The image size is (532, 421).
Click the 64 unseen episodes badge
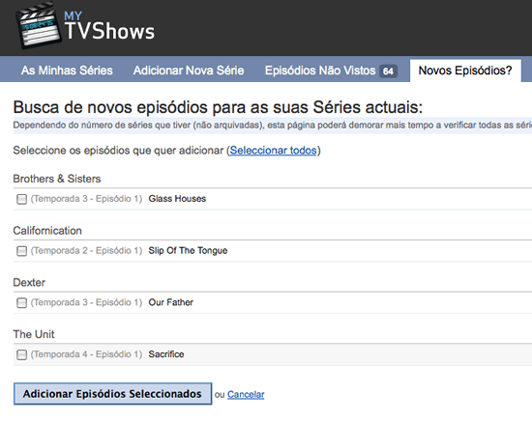[x=388, y=71]
